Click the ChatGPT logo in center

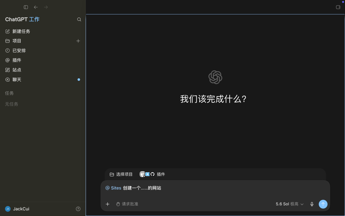pyautogui.click(x=215, y=77)
